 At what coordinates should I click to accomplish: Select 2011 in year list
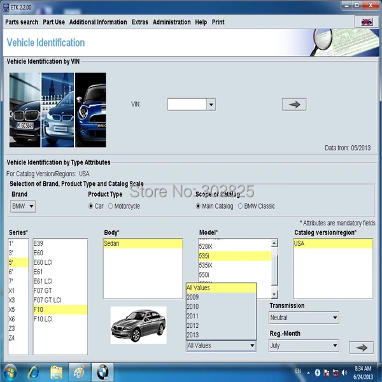pos(221,316)
